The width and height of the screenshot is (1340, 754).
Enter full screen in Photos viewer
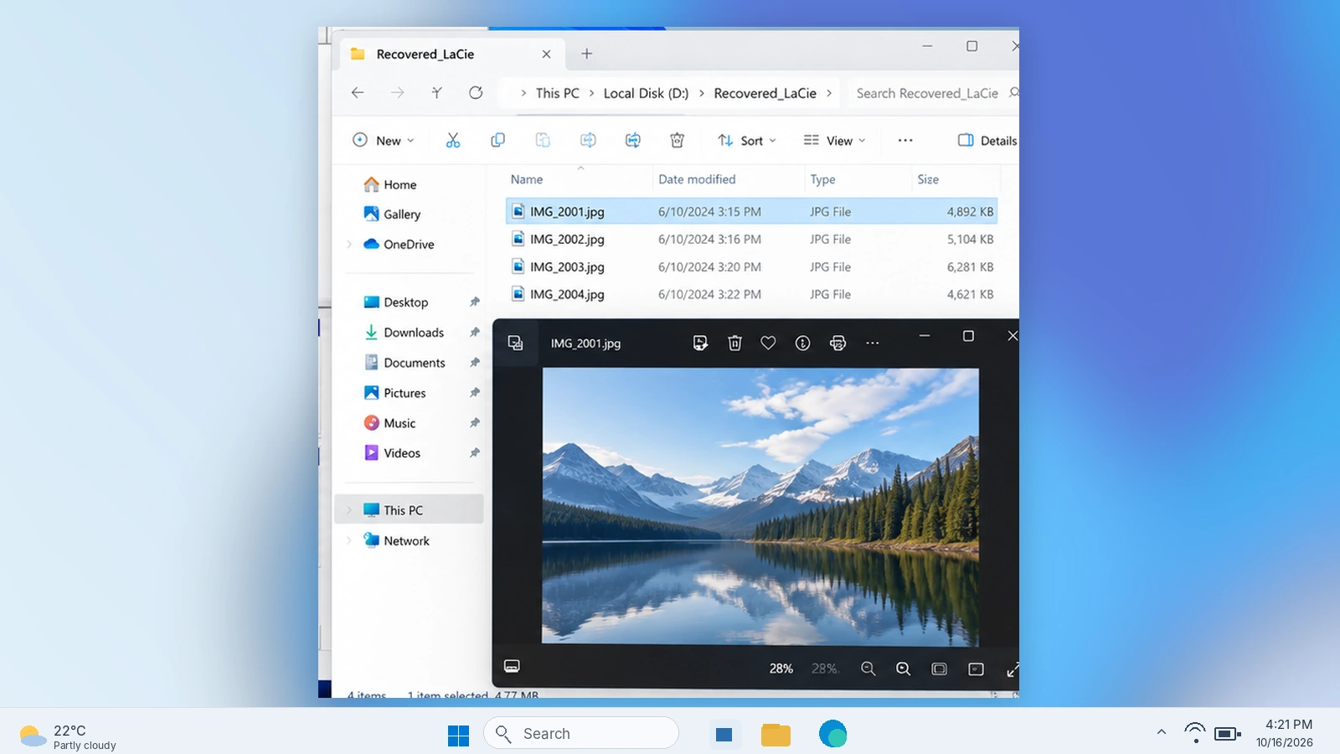(1013, 669)
